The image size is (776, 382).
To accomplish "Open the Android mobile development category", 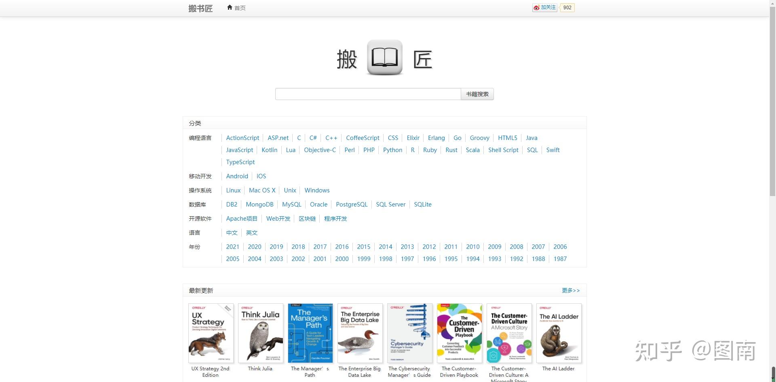I will tap(237, 176).
